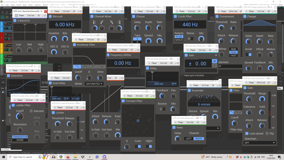Toggle Stereo switch in Comb Filter

pos(190,39)
